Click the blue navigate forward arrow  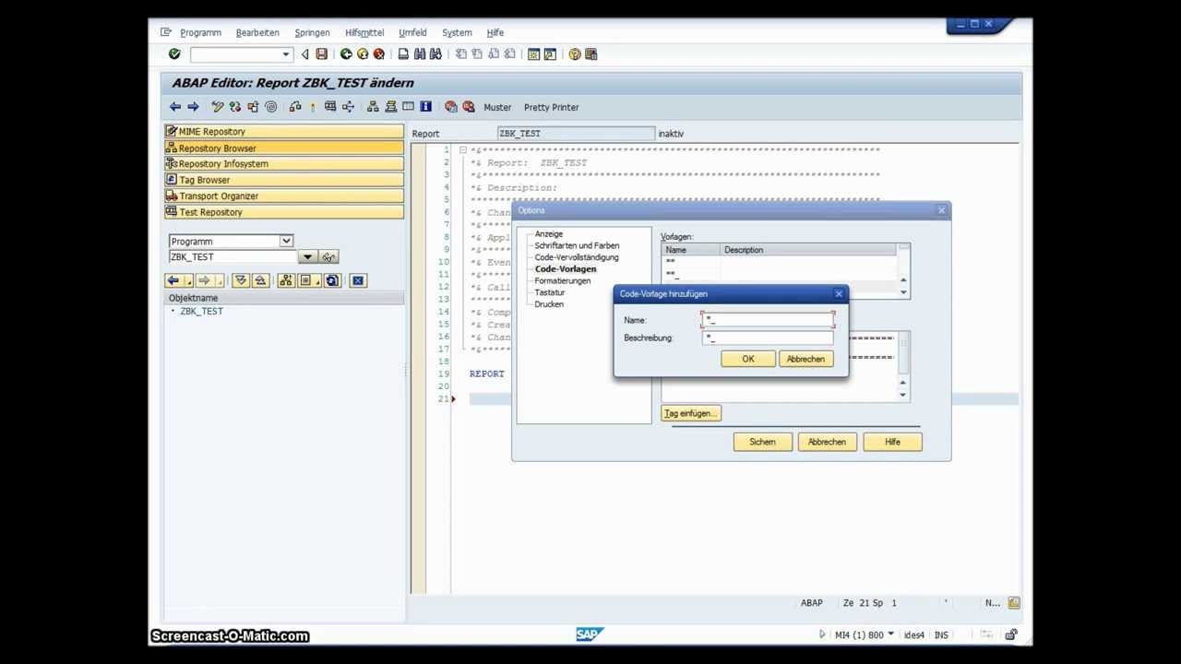tap(193, 107)
